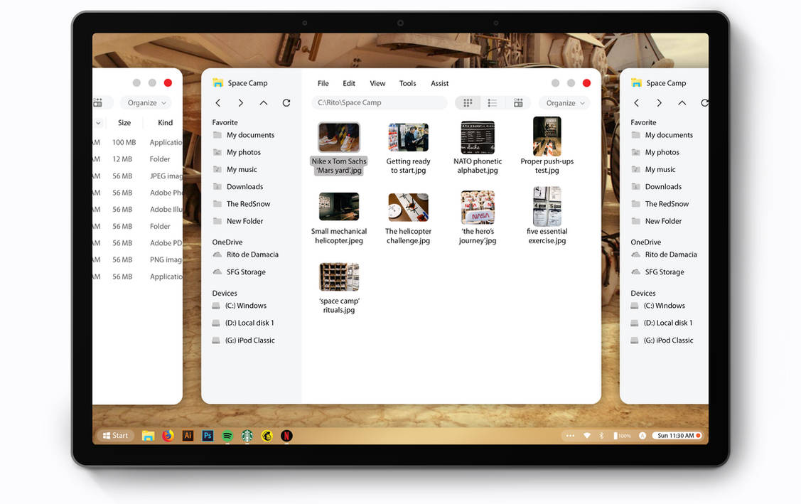The height and width of the screenshot is (504, 801).
Task: Open the Starbucks app from the taskbar
Action: tap(247, 436)
